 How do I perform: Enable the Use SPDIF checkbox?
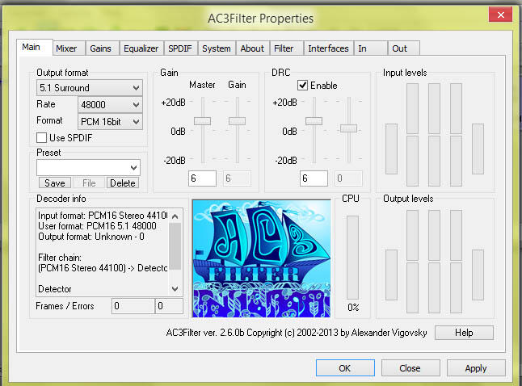[41, 138]
